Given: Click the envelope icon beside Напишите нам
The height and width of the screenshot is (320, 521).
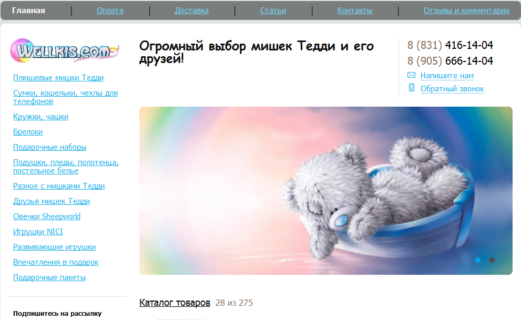Looking at the screenshot, I should pos(411,75).
